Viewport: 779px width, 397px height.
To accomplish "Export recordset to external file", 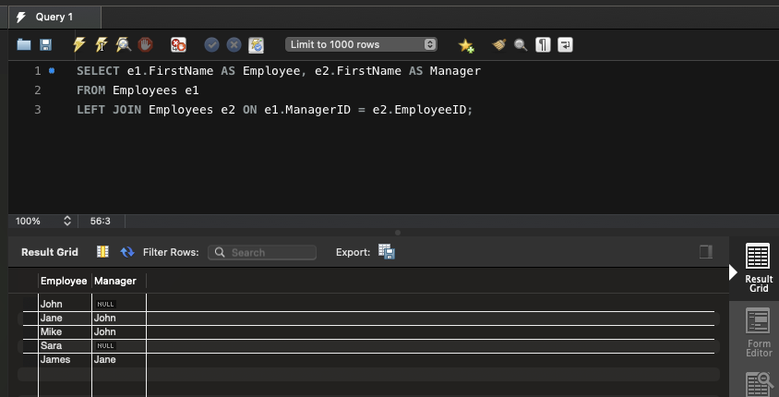I will point(387,252).
